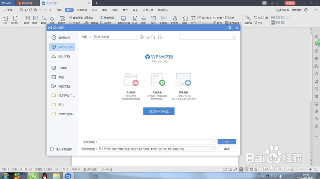Click the 查找命令 search box

(289, 10)
